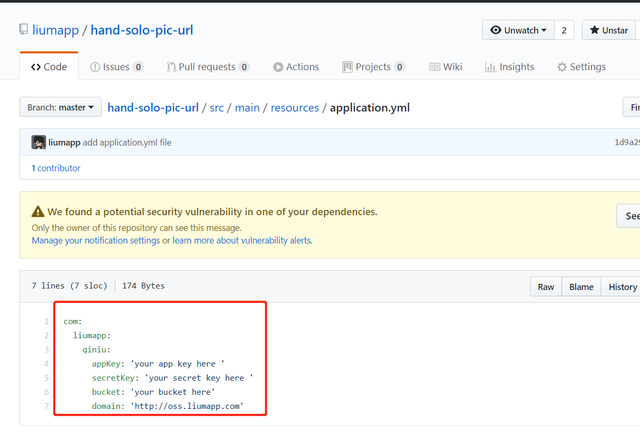The height and width of the screenshot is (433, 640).
Task: View the Raw file contents
Action: coord(546,287)
